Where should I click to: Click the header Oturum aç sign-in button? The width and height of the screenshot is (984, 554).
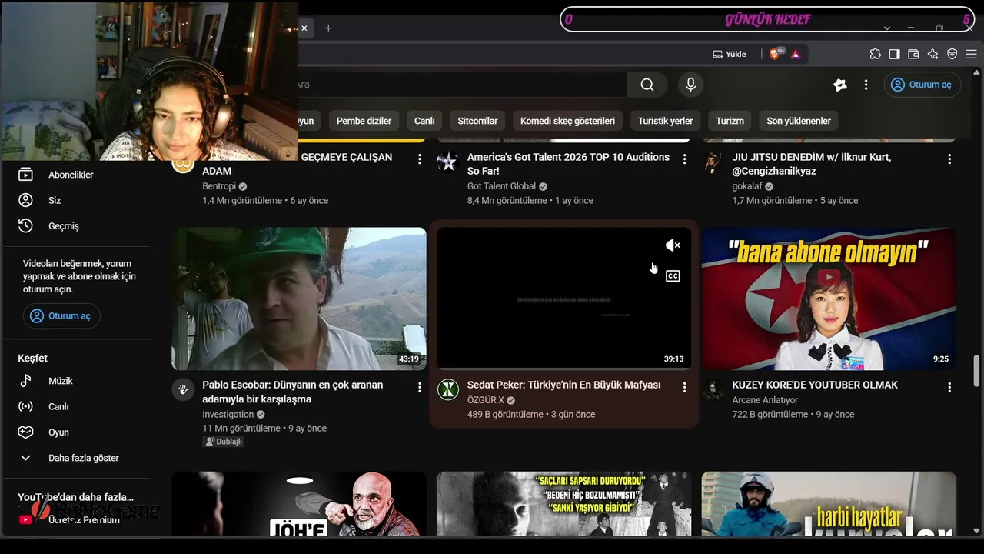click(921, 85)
